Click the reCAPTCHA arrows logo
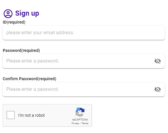Viewport: 168px width, 133px height. tap(80, 112)
